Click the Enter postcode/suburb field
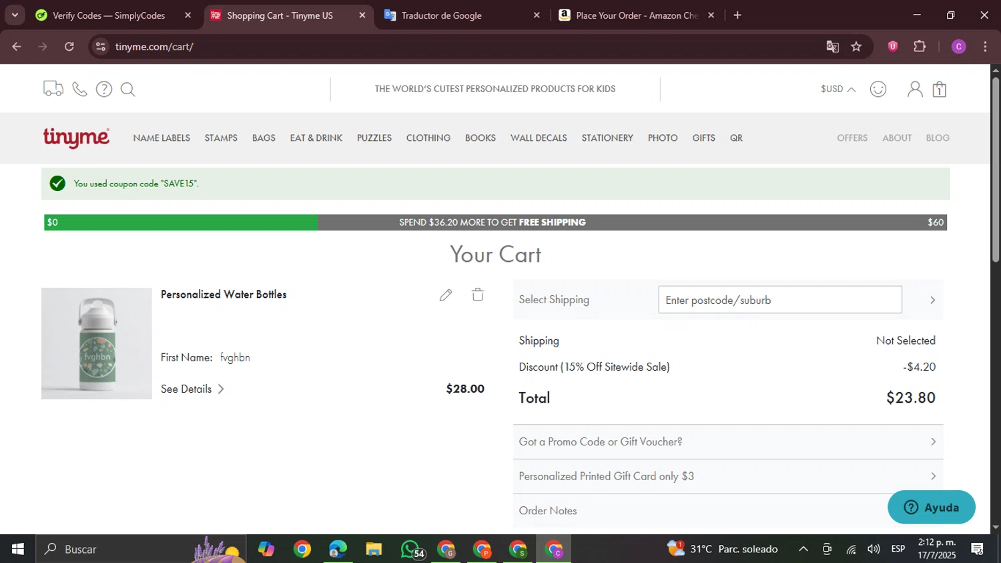 tap(780, 300)
